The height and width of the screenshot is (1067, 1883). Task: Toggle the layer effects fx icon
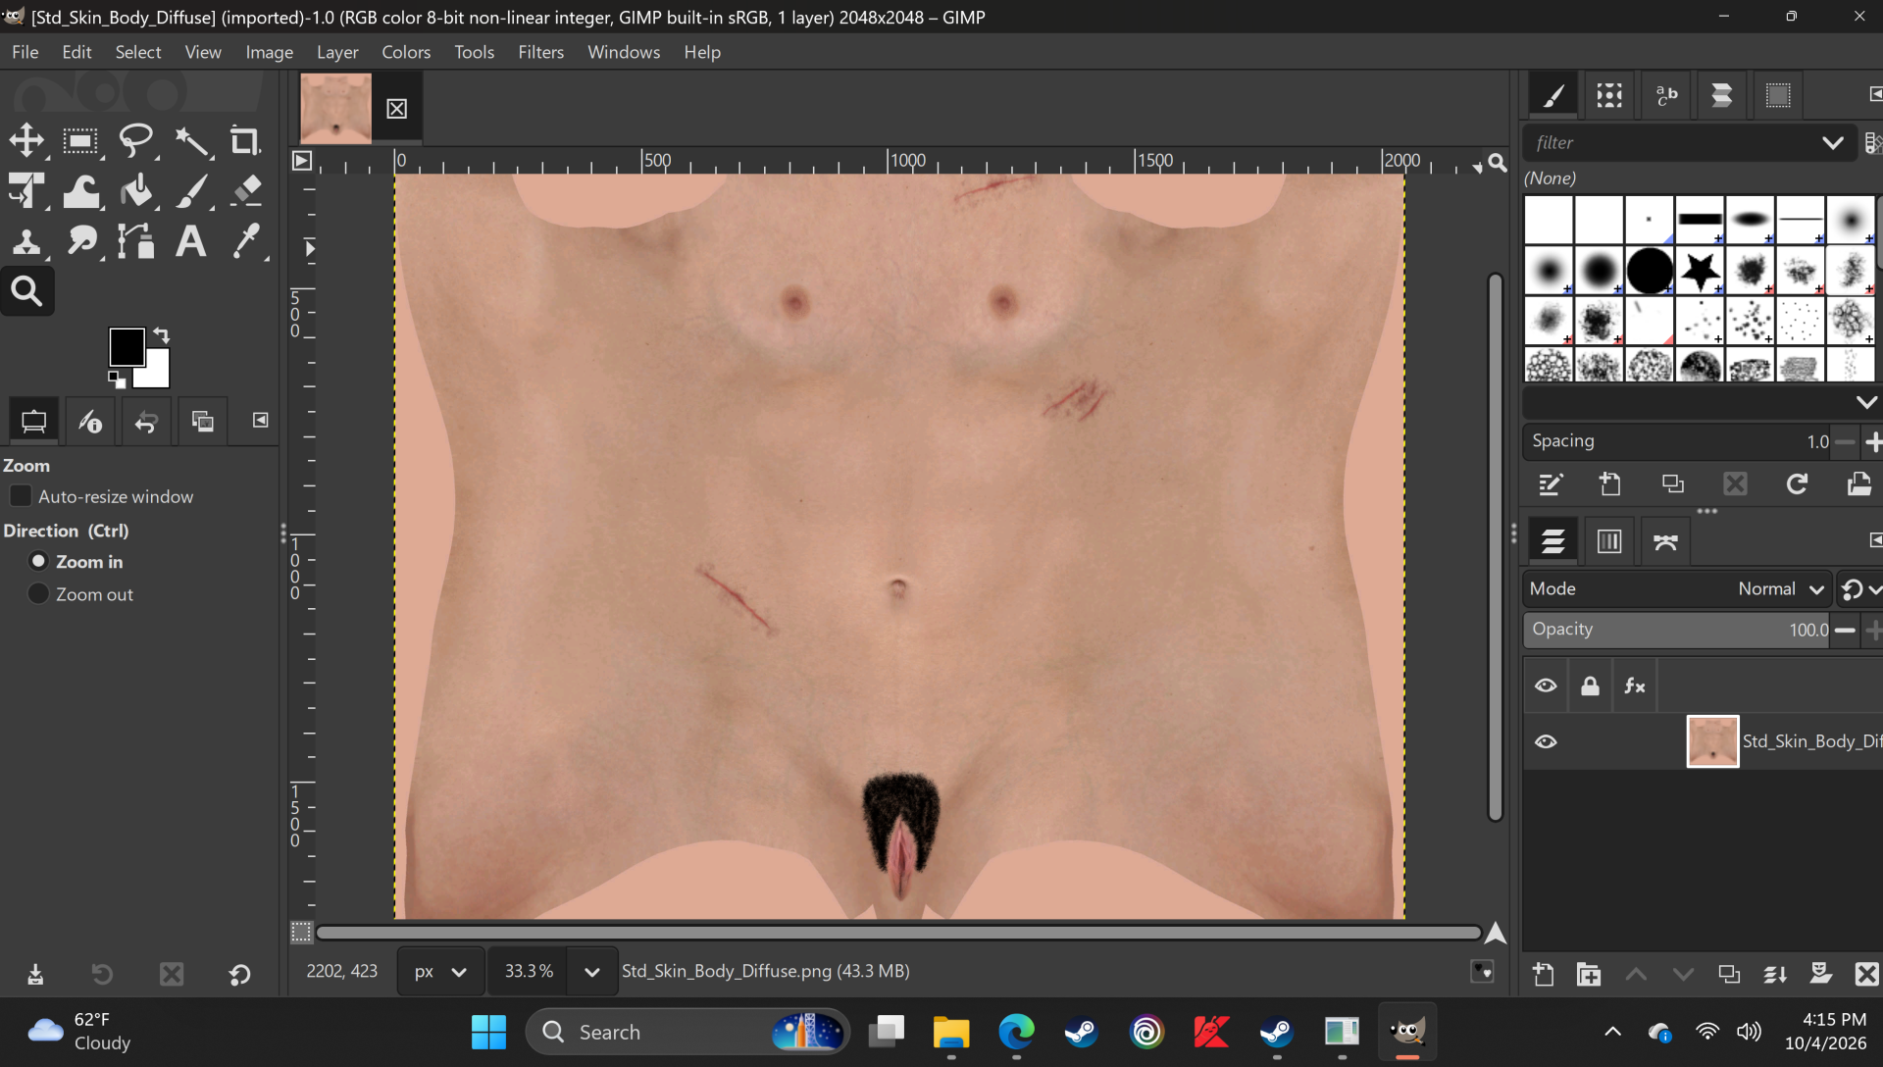1635,686
